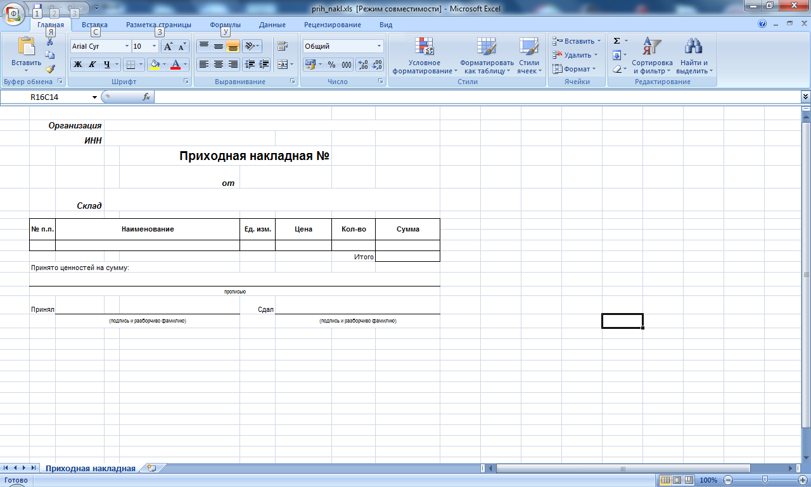Click Вставить in the Ячейки group

click(576, 41)
